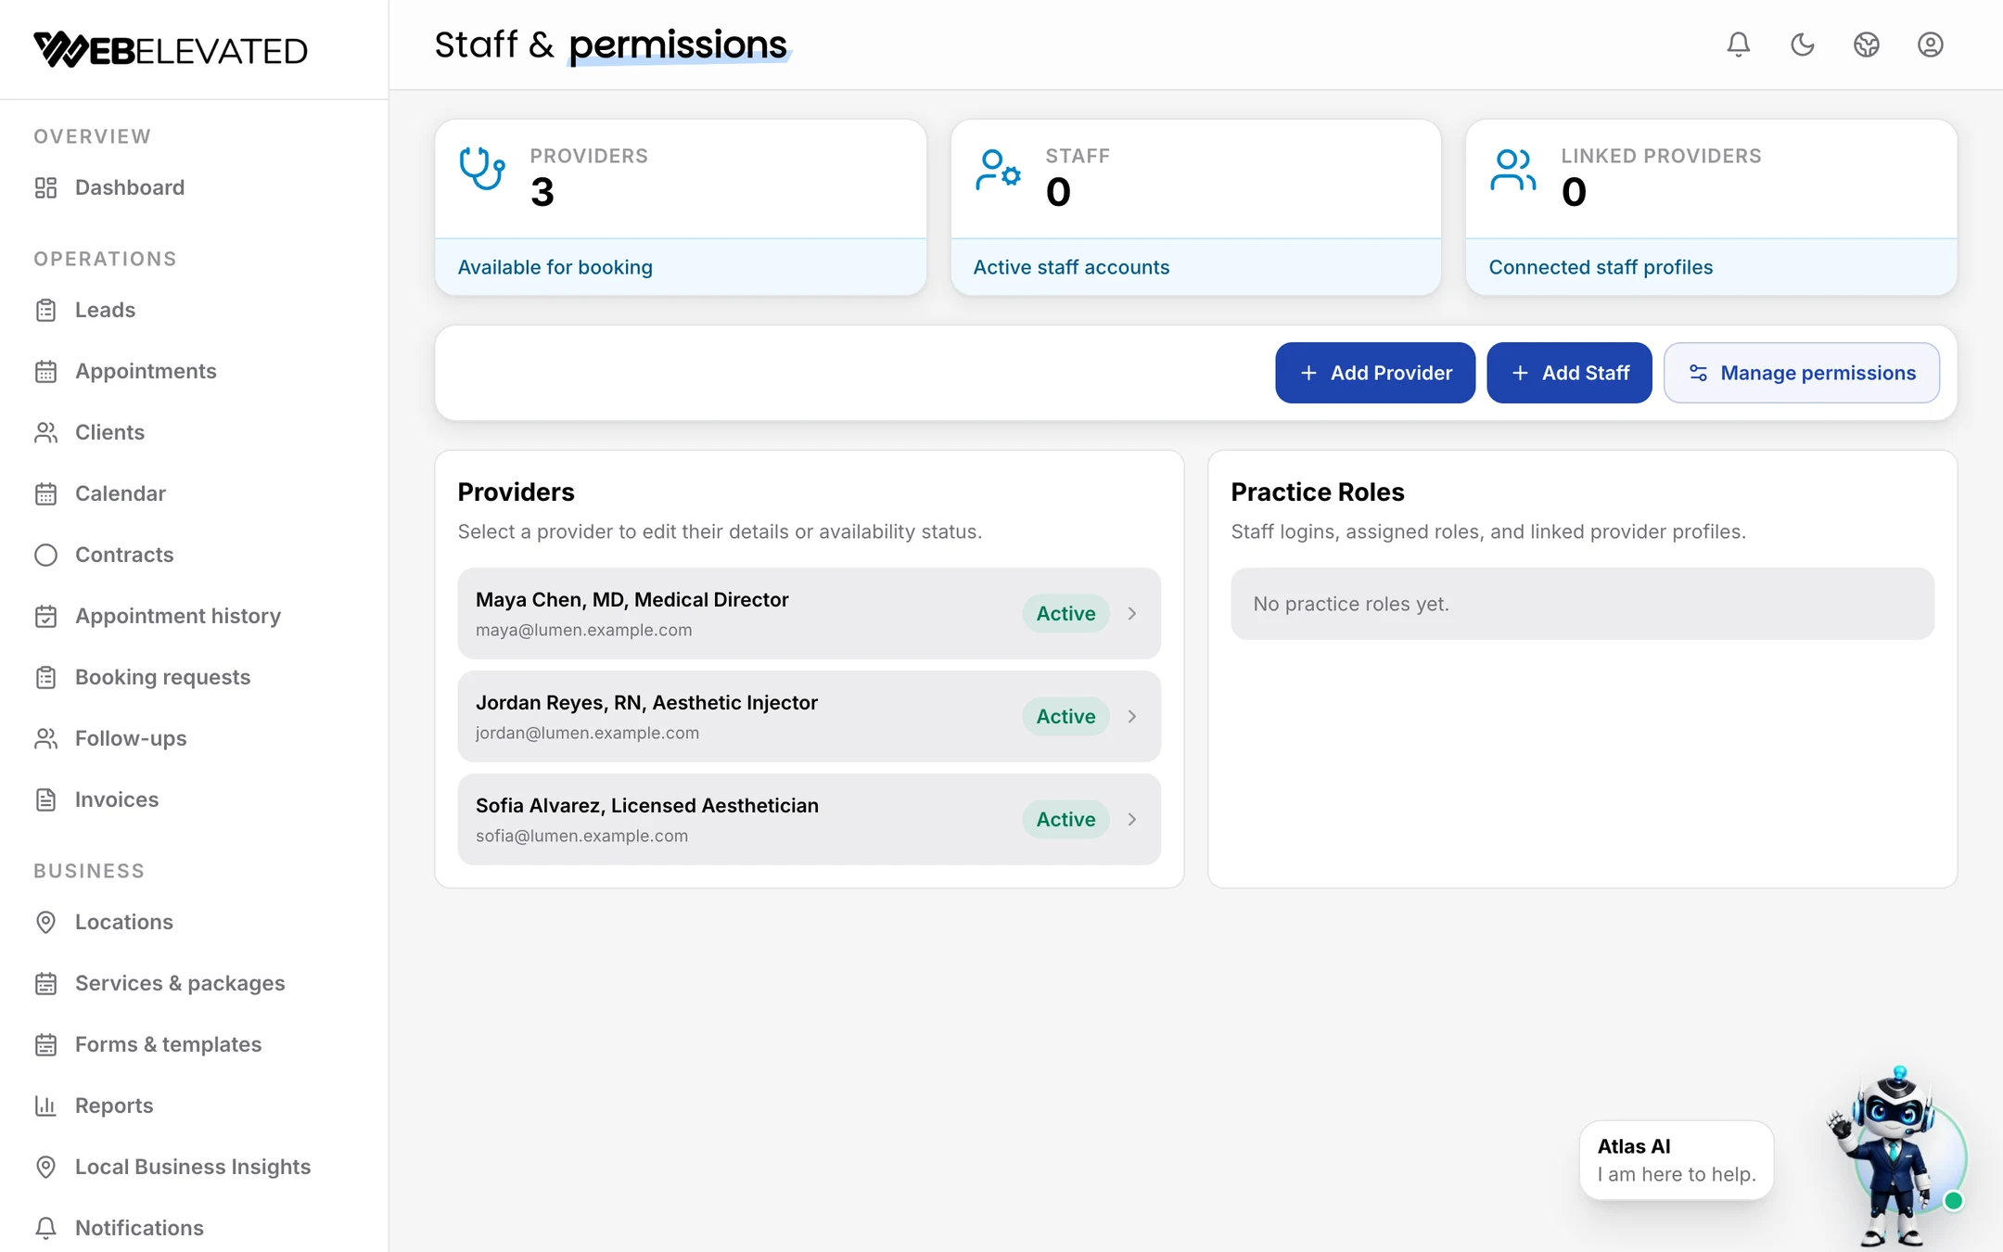Click the Linked Providers users icon

[x=1513, y=170]
